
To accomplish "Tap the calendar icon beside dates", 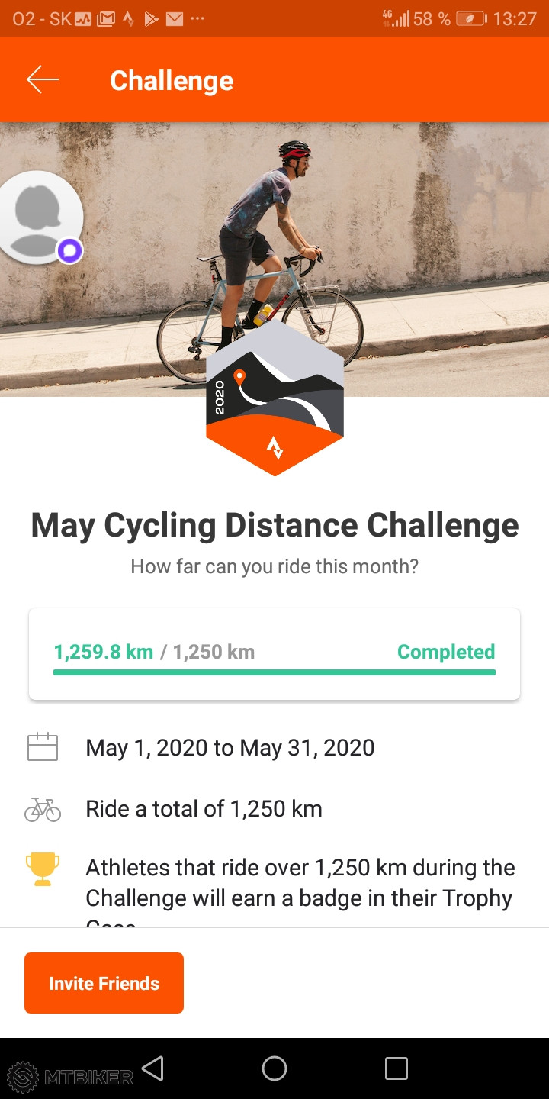I will tap(43, 747).
